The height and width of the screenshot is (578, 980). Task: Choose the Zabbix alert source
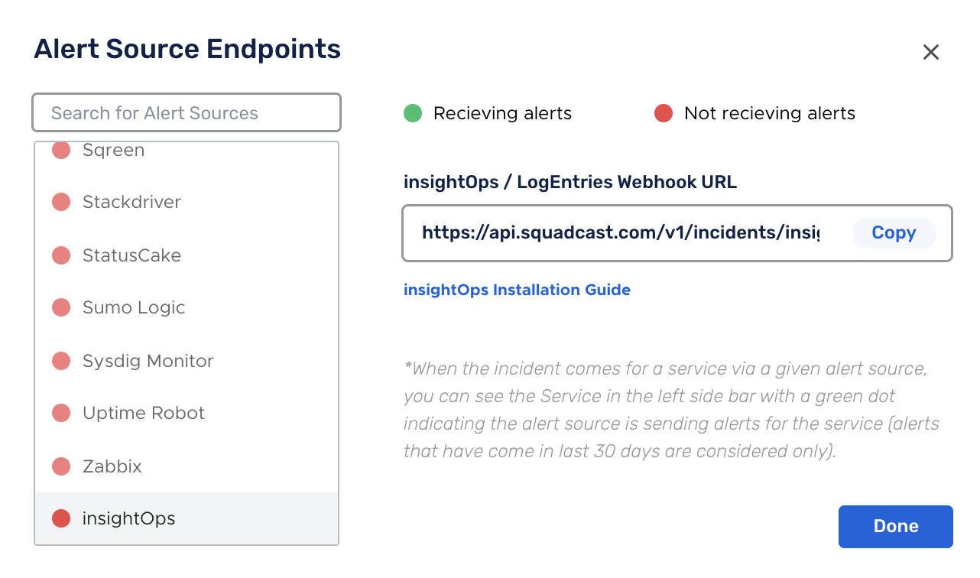click(x=187, y=466)
